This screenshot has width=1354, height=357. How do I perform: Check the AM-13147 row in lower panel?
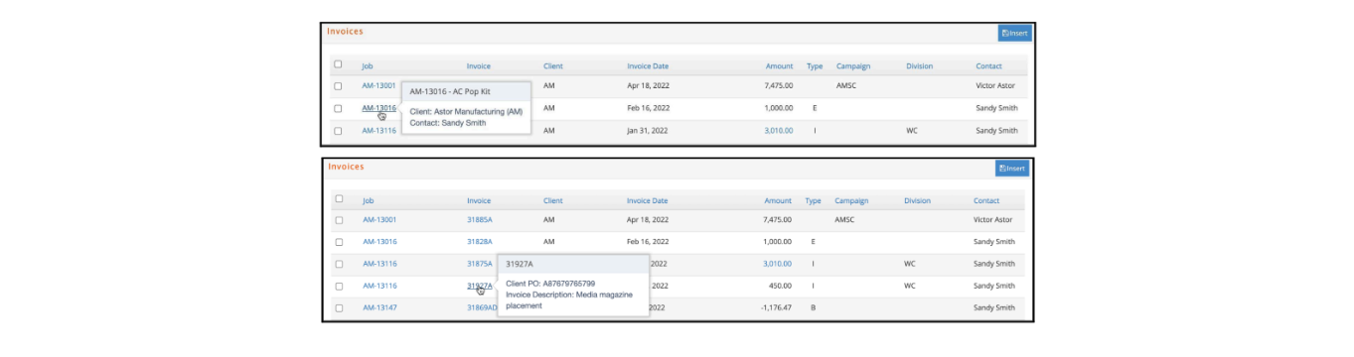coord(338,307)
